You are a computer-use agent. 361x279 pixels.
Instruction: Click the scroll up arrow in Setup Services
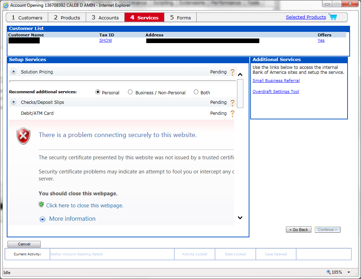click(x=240, y=75)
